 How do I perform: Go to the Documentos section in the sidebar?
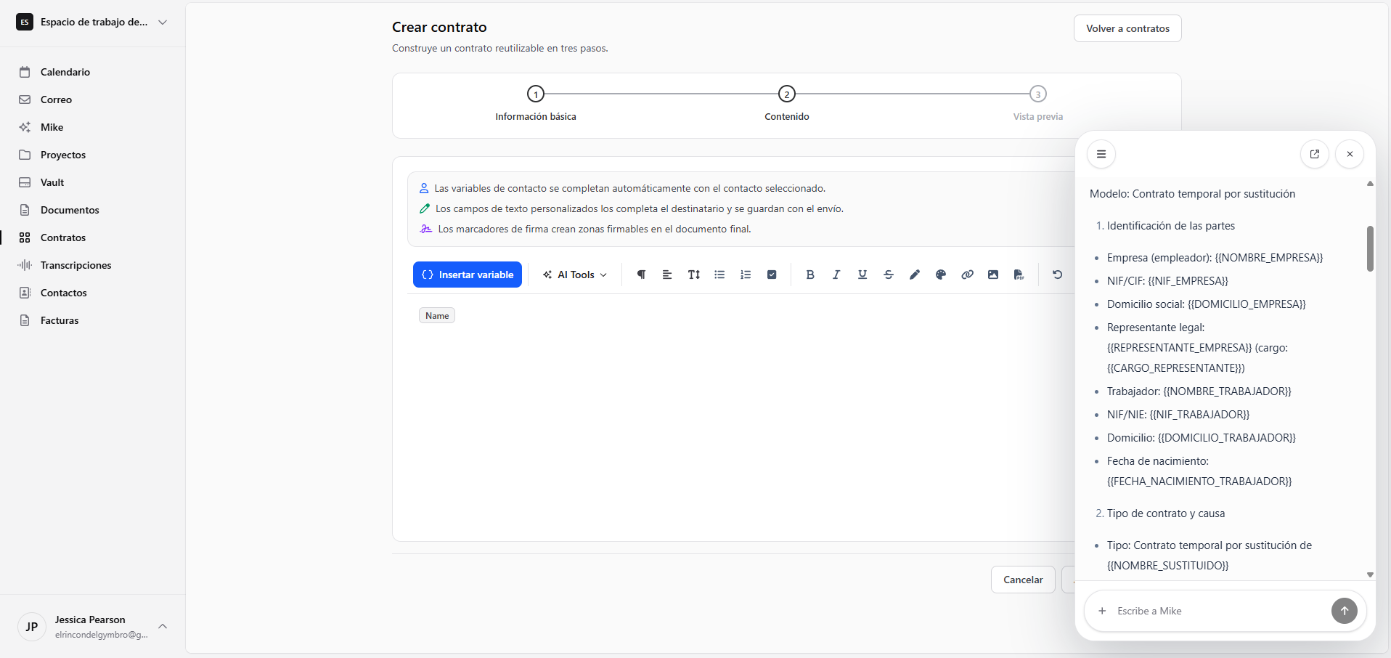[x=69, y=210]
